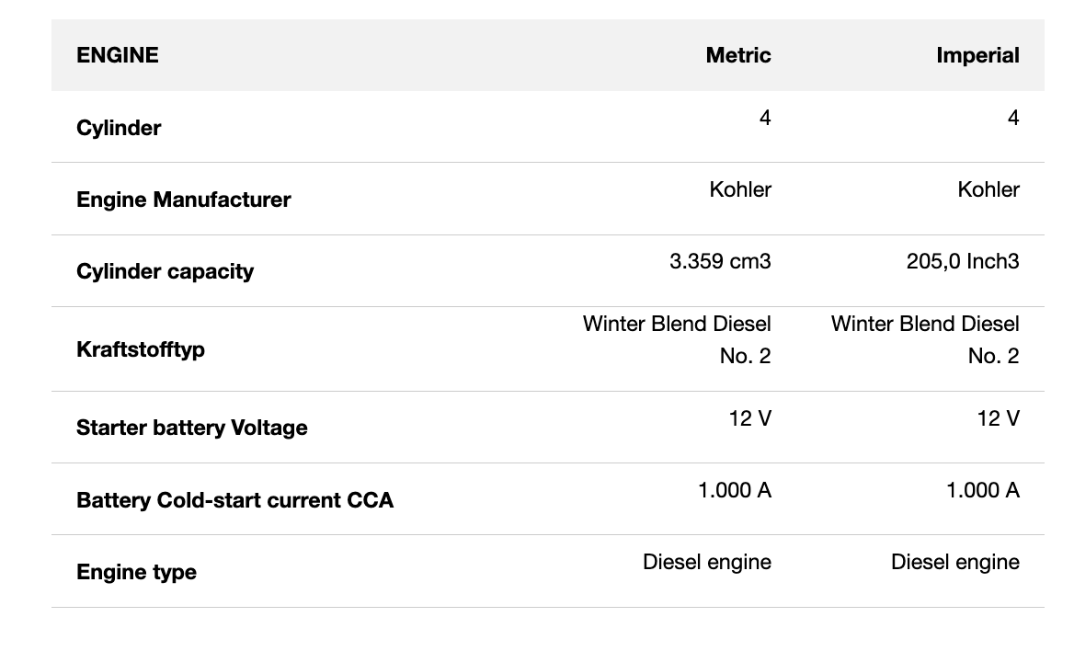
Task: Click the ENGINE table header
Action: click(x=118, y=55)
